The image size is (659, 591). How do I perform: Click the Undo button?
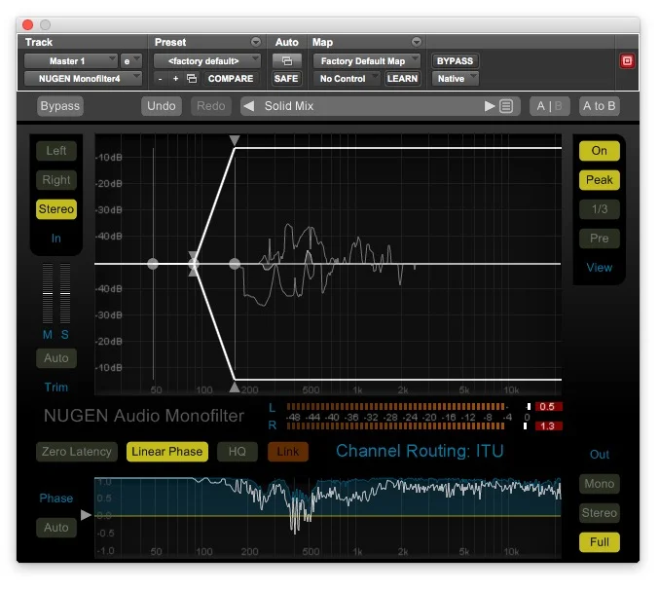162,106
